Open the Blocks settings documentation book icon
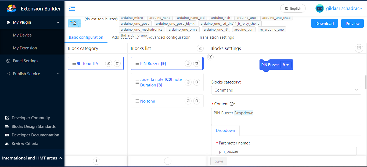The height and width of the screenshot is (167, 367). pos(358,48)
